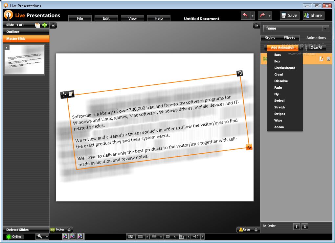Switch to the Styles tab
The image size is (335, 243).
point(270,38)
